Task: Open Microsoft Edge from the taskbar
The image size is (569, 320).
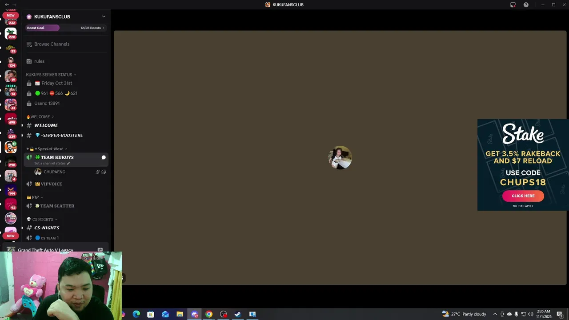Action: click(x=136, y=314)
